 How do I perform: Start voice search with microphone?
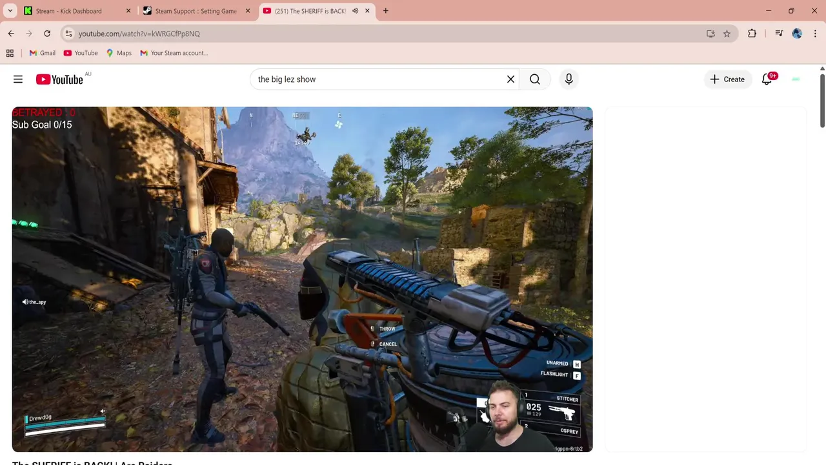coord(569,79)
